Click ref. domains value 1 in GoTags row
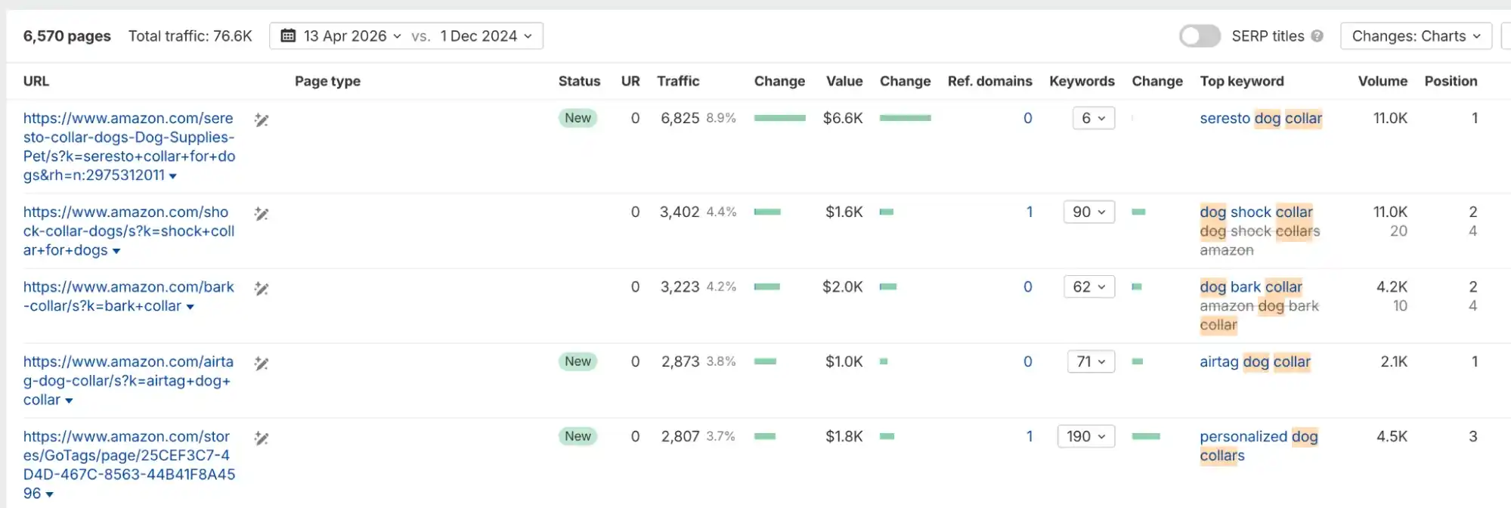The width and height of the screenshot is (1511, 508). point(1029,436)
